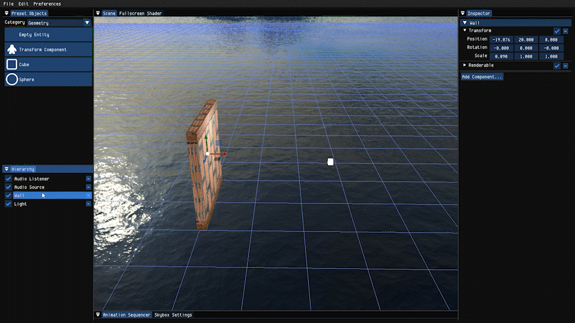Click Scale Z value field
The width and height of the screenshot is (575, 323).
tap(551, 56)
